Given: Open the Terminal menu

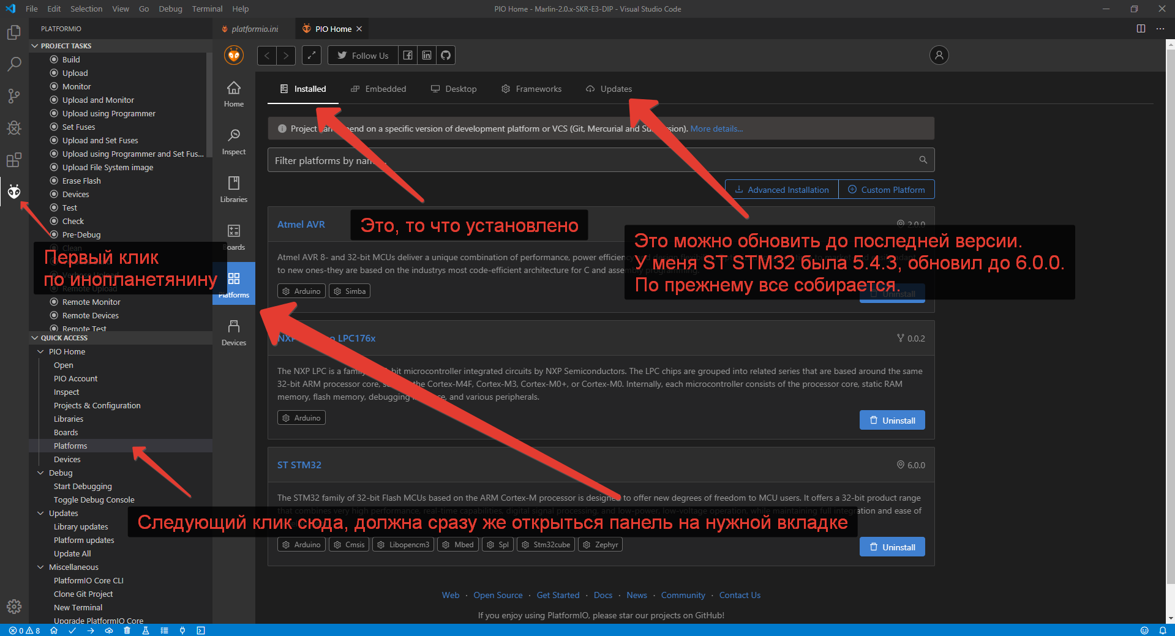Looking at the screenshot, I should click(x=207, y=9).
